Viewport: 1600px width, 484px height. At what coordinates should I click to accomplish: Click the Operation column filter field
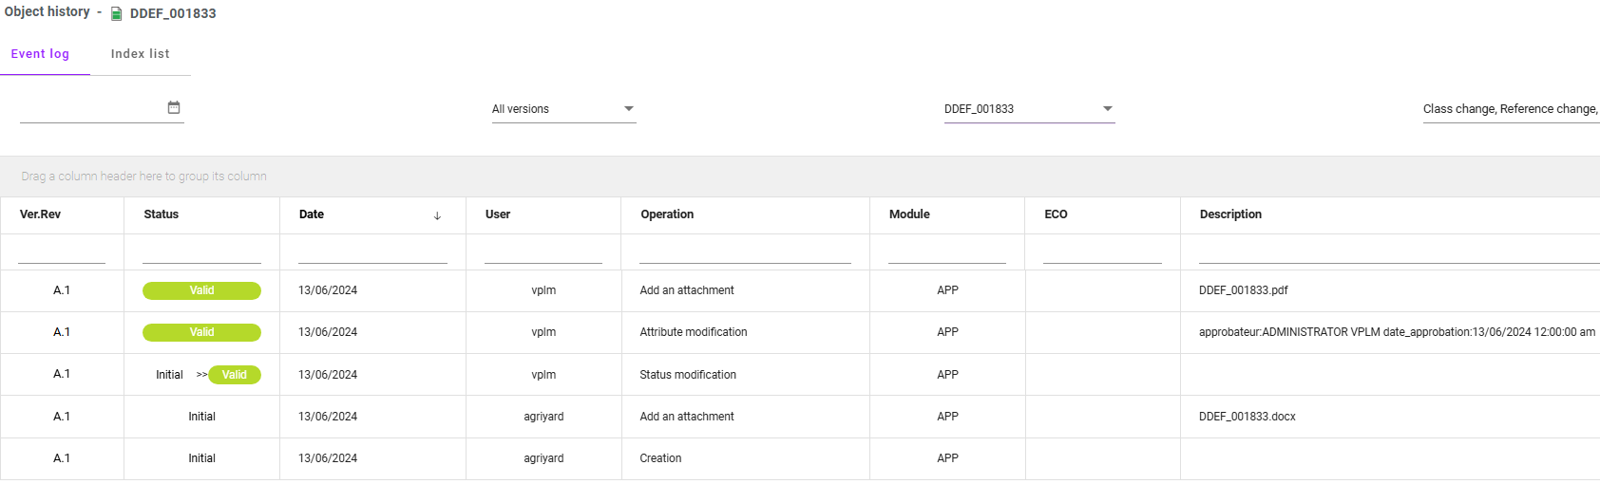(745, 253)
